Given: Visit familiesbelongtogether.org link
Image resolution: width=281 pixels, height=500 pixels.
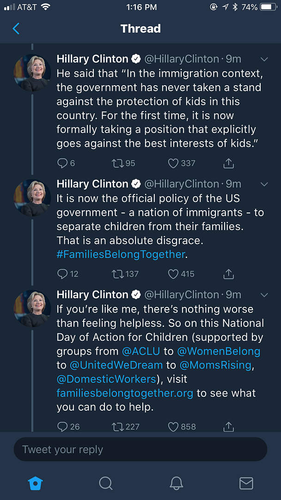Looking at the screenshot, I should point(125,393).
